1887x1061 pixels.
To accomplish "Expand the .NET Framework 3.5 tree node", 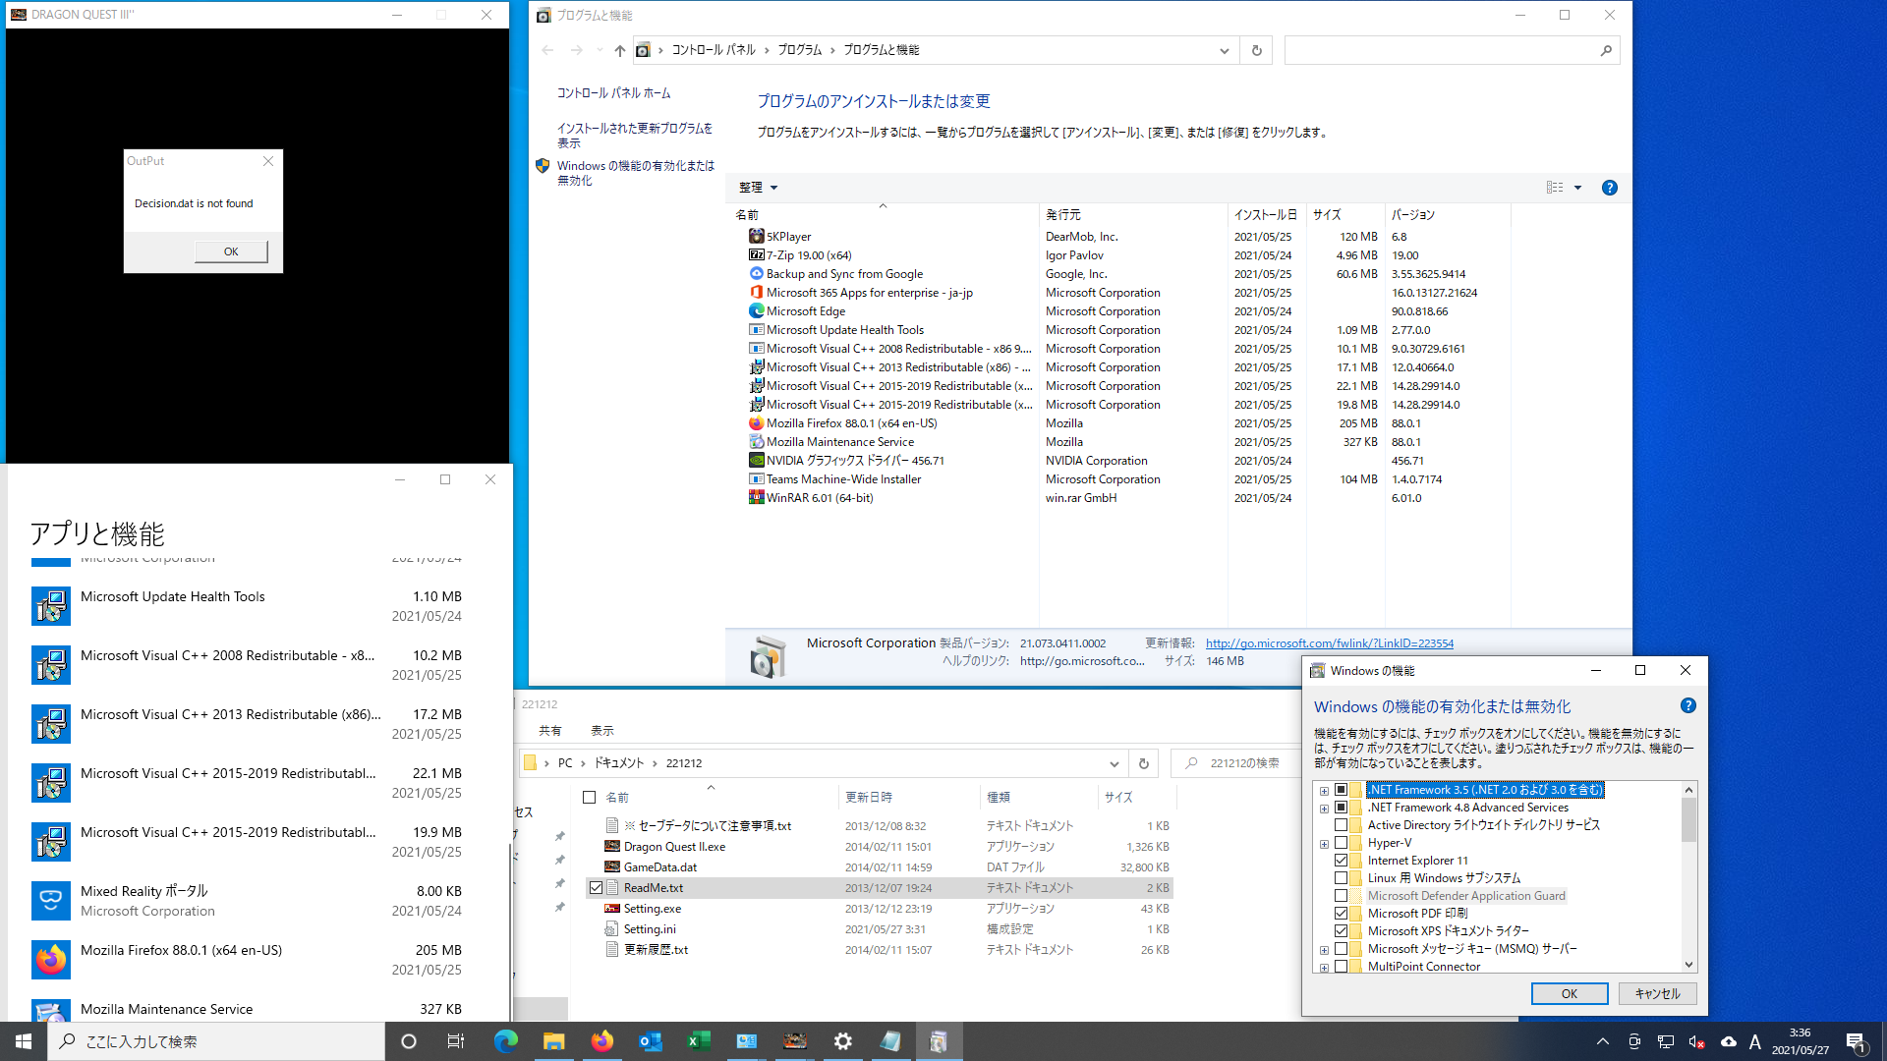I will [x=1324, y=791].
